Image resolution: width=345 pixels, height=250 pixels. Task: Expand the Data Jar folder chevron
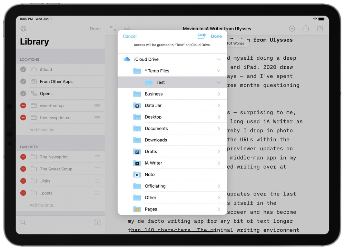pyautogui.click(x=219, y=106)
